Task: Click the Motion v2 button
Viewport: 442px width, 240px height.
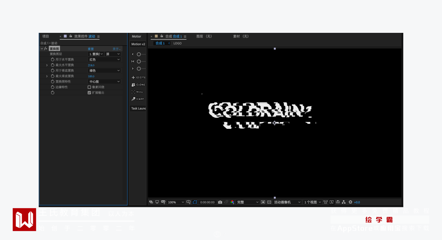Action: click(x=138, y=44)
